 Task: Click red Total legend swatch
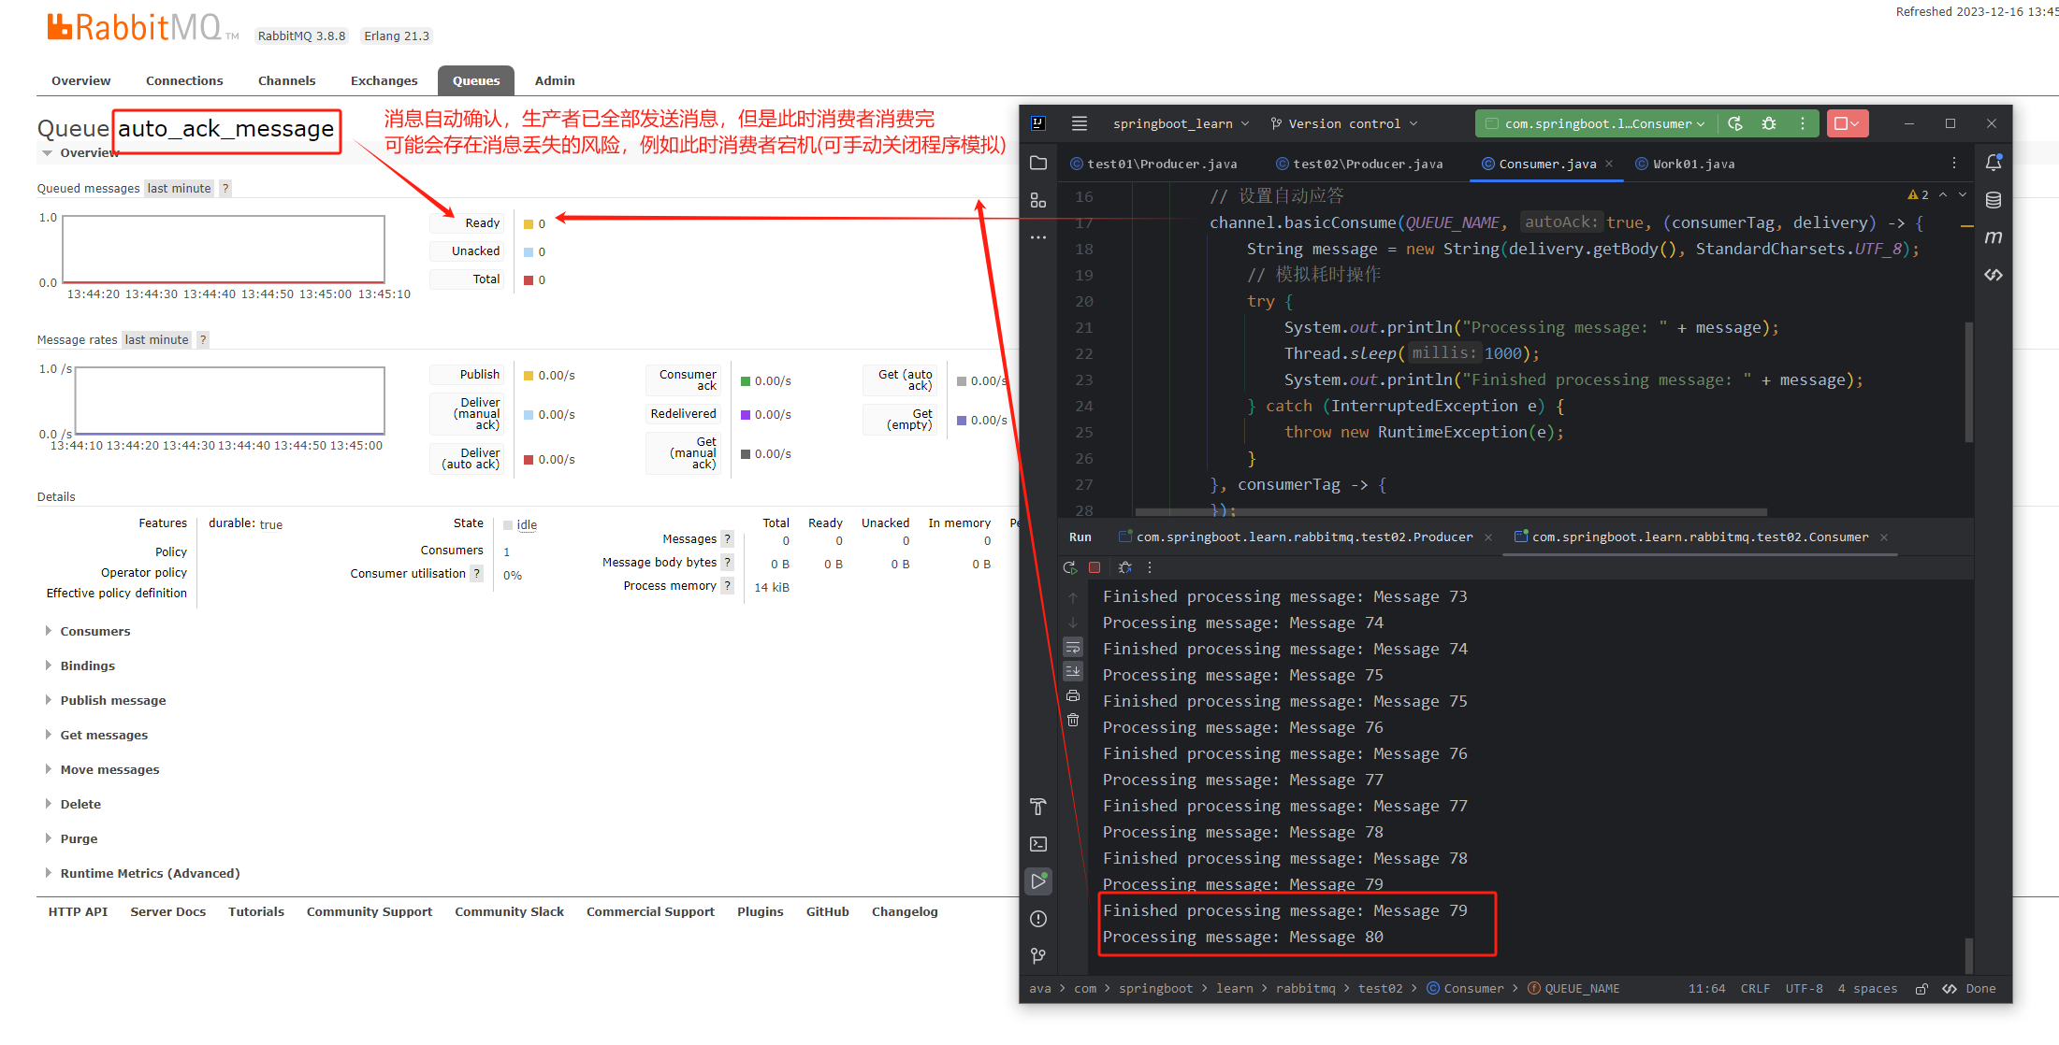pyautogui.click(x=529, y=280)
